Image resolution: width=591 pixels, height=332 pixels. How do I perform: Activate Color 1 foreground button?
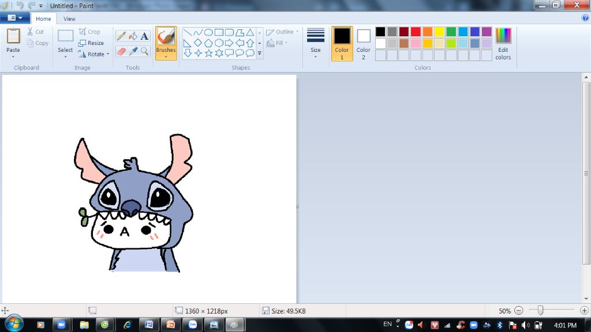342,44
